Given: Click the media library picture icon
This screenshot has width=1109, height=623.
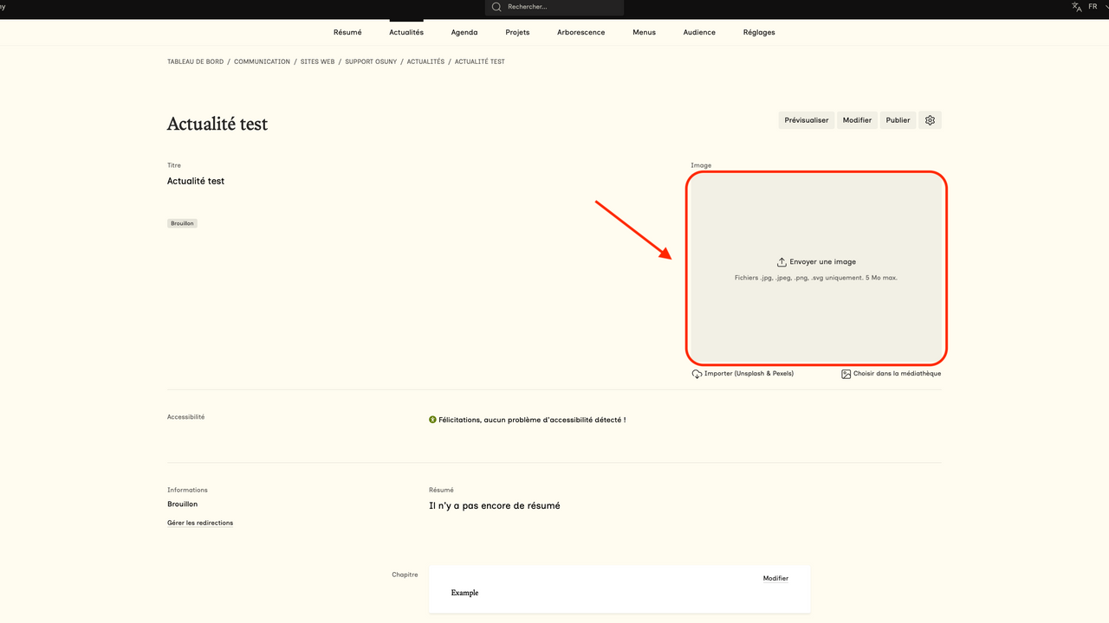Looking at the screenshot, I should [846, 374].
